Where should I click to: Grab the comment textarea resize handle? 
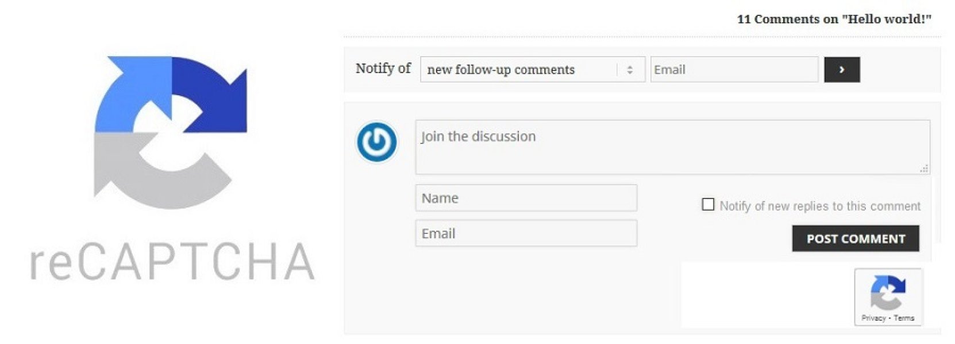[924, 169]
